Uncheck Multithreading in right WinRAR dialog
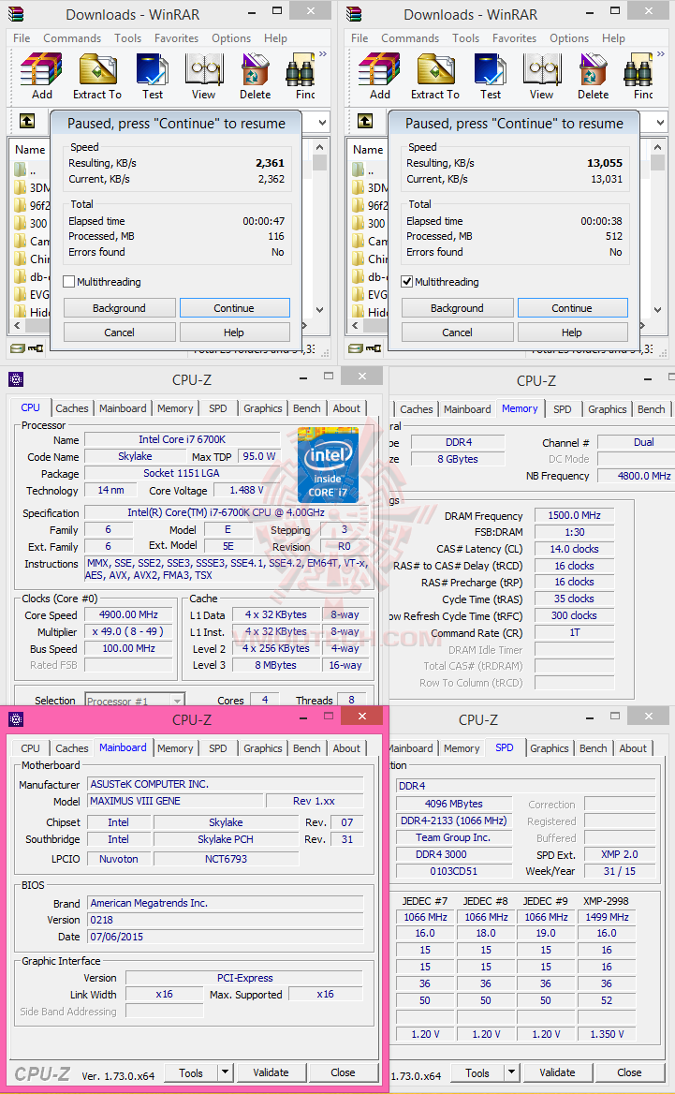Screen dimensions: 675x1094 click(407, 282)
